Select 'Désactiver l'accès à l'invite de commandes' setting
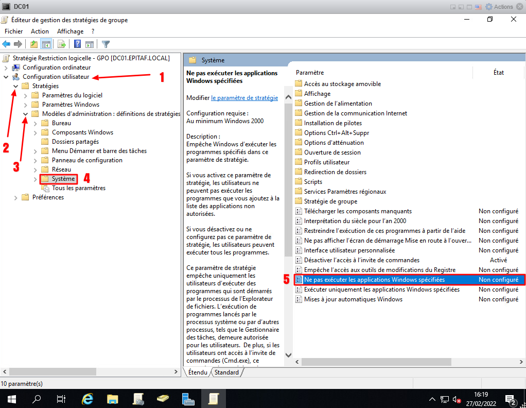526x408 pixels. point(361,260)
